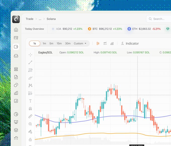Open the coins sidebar icon
This screenshot has width=171, height=146.
[16, 85]
